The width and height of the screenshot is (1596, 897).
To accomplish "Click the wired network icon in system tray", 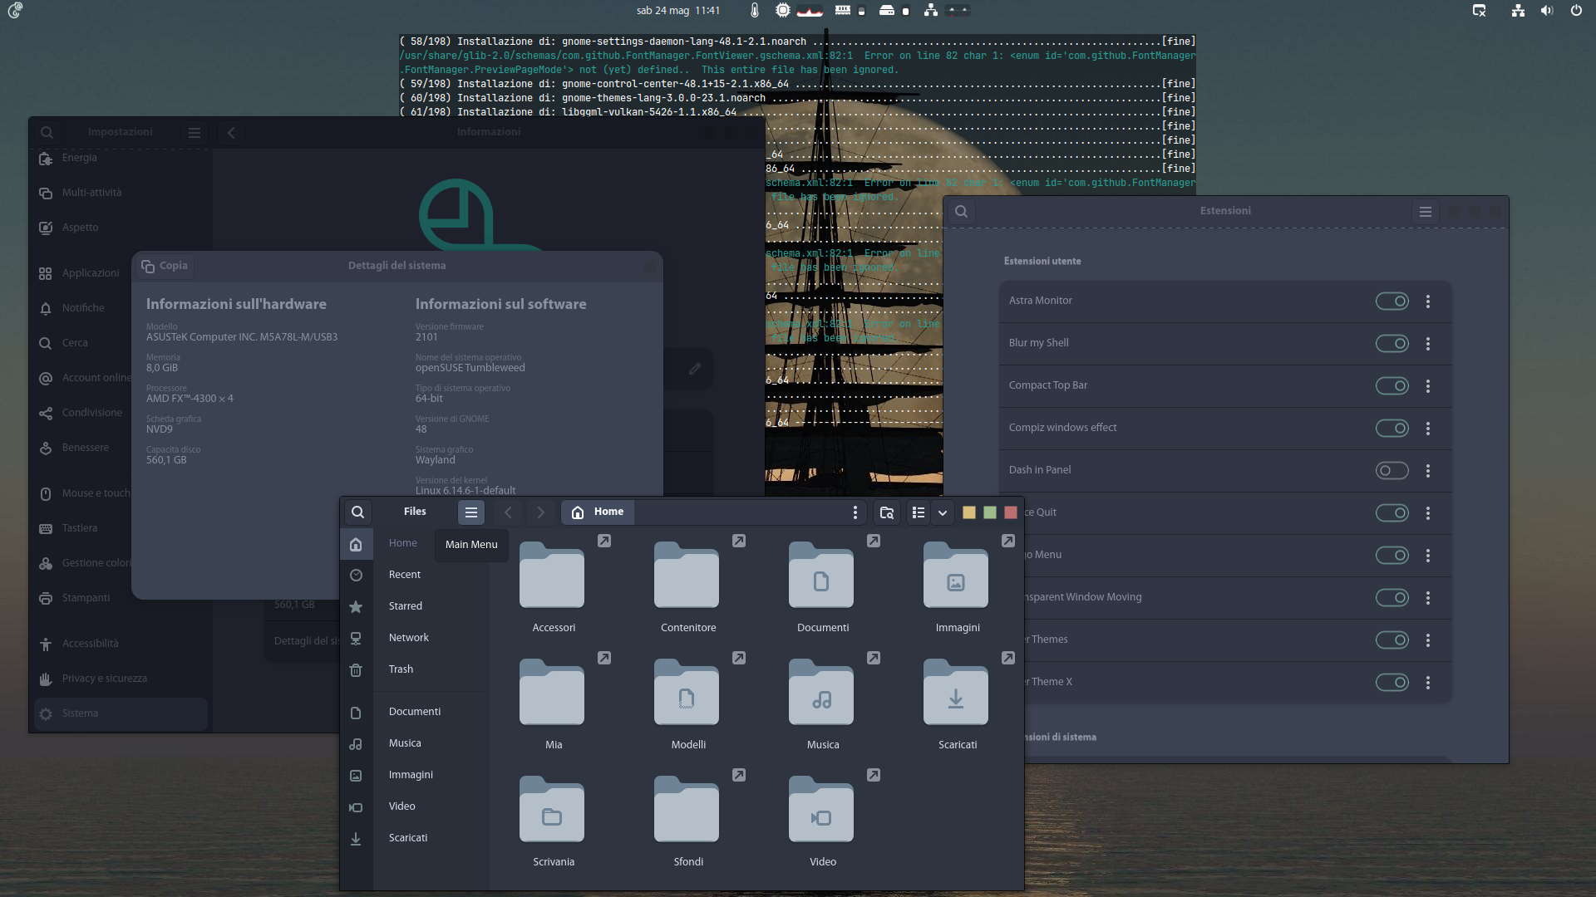I will 1518,11.
